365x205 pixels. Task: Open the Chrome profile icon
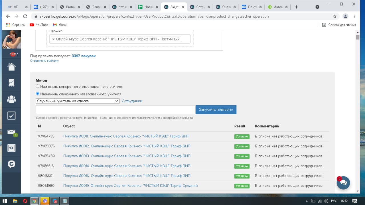(x=345, y=17)
